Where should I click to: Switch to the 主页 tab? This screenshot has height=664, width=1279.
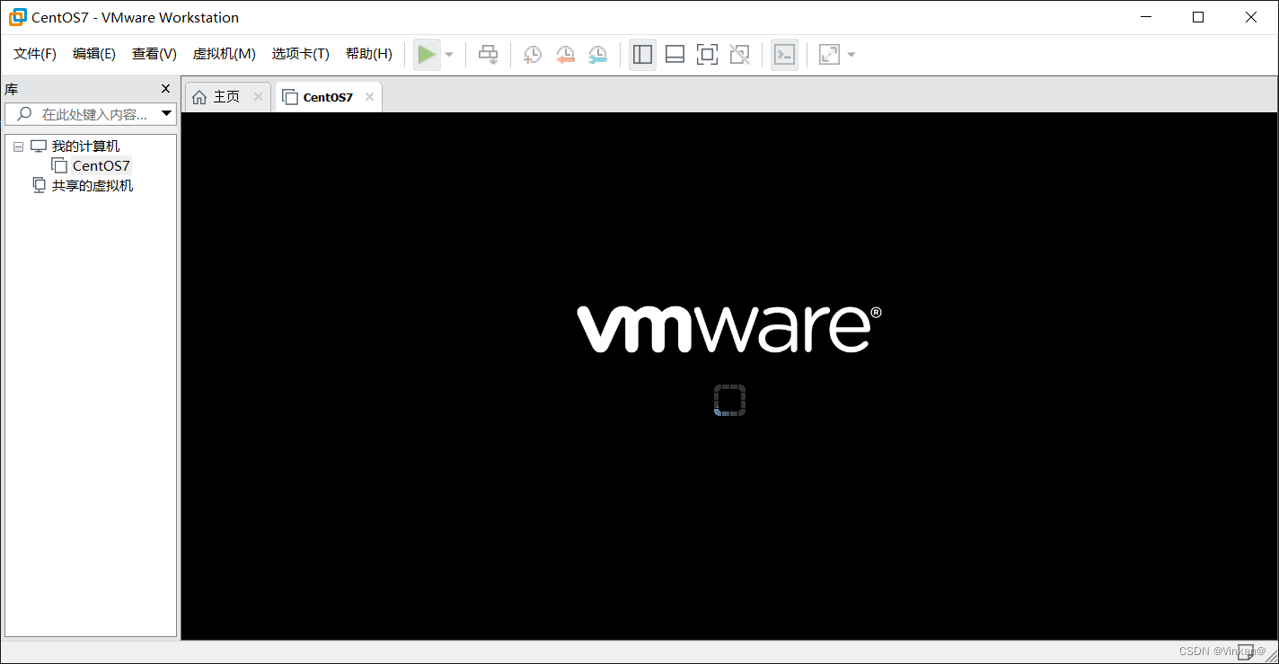225,96
